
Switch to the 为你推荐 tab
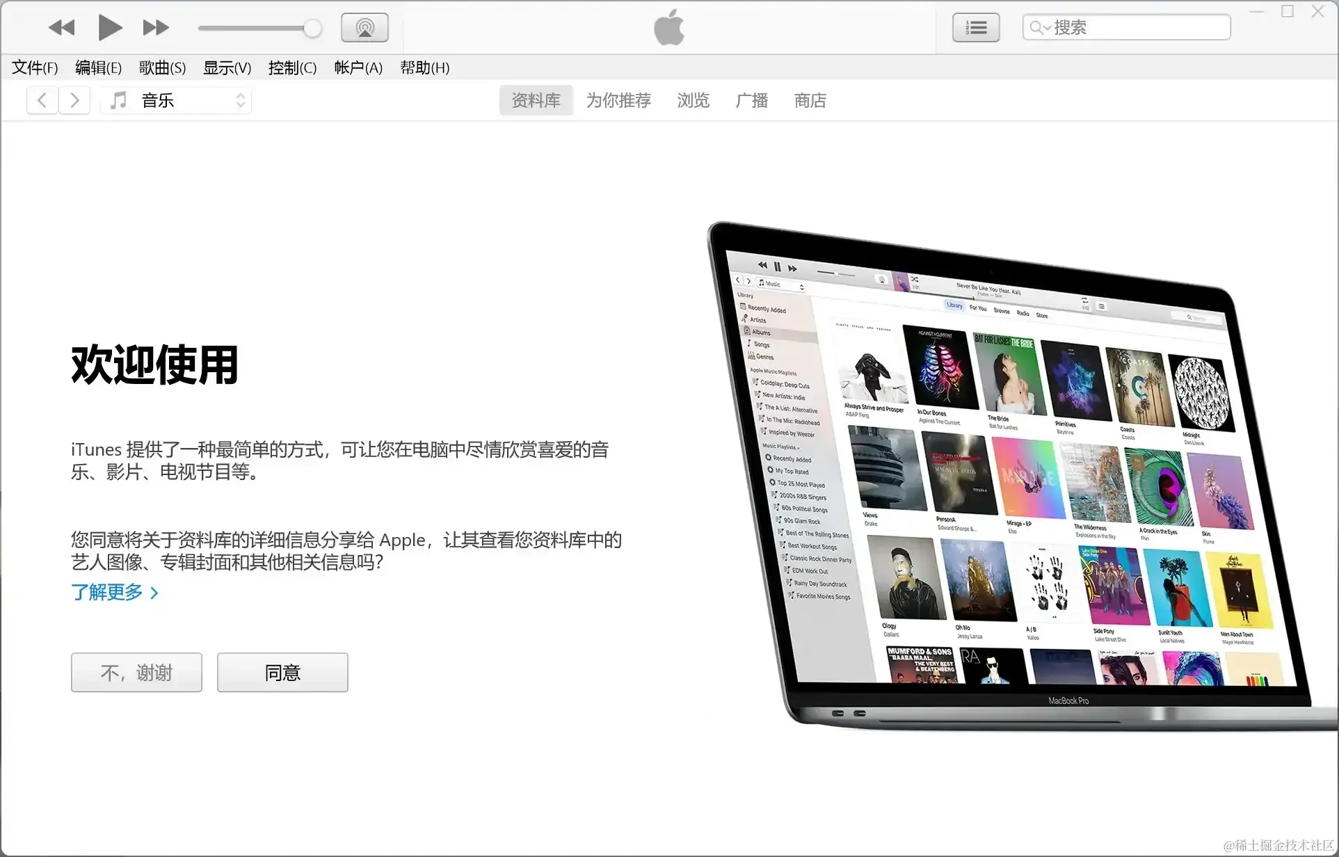pyautogui.click(x=618, y=100)
